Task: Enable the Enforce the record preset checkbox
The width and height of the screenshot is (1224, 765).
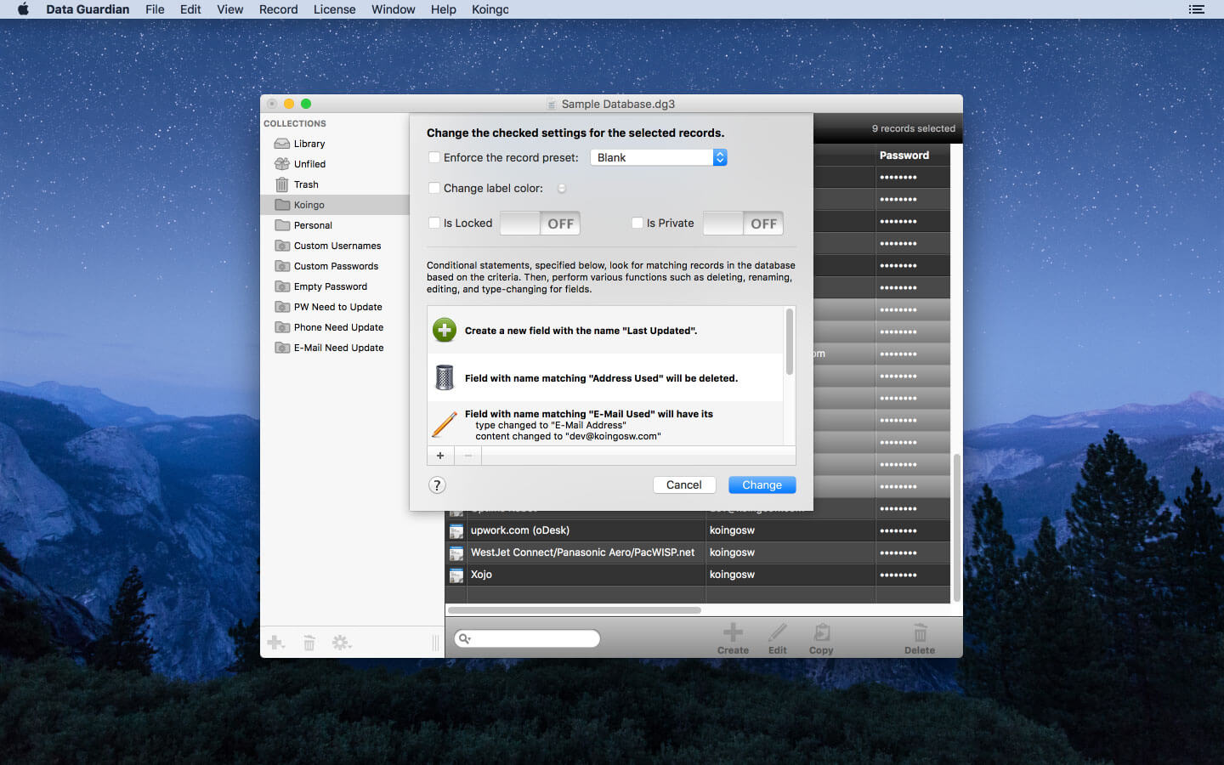Action: click(434, 157)
